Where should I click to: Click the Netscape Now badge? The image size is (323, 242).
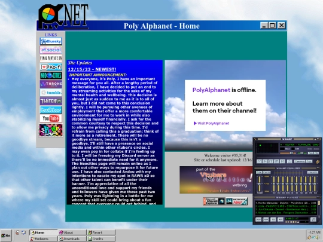[x=236, y=201]
